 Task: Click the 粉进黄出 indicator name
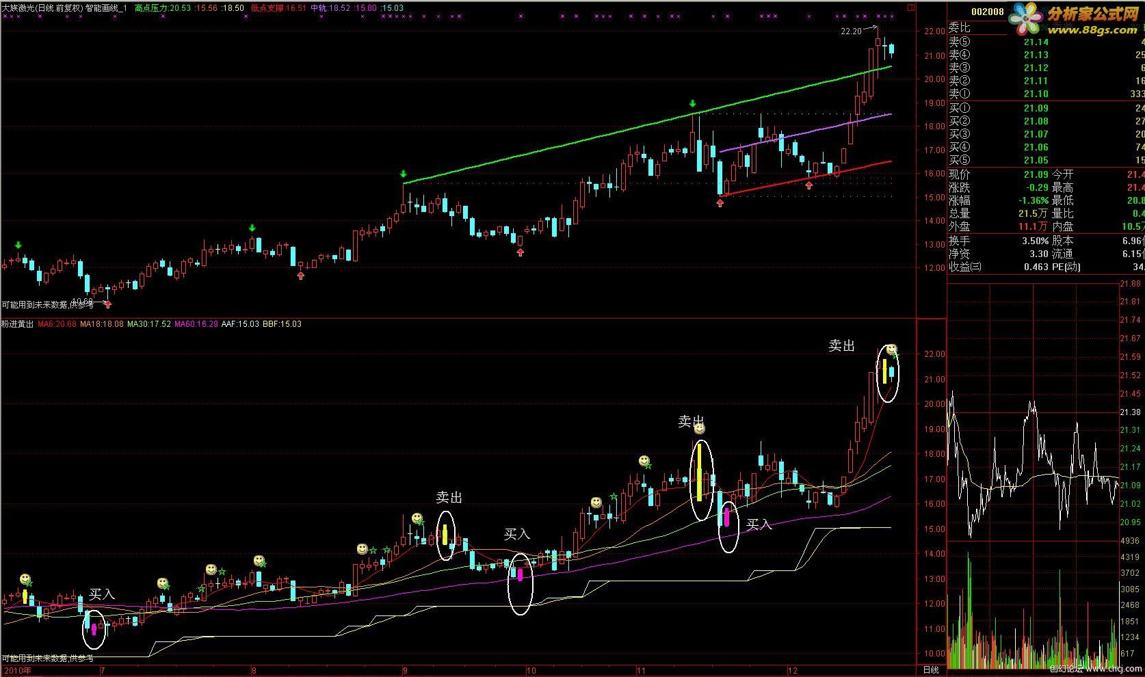18,324
